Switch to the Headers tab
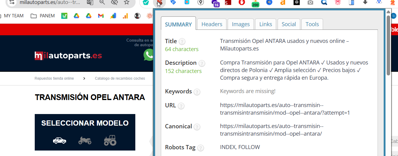The height and width of the screenshot is (156, 398). point(212,24)
